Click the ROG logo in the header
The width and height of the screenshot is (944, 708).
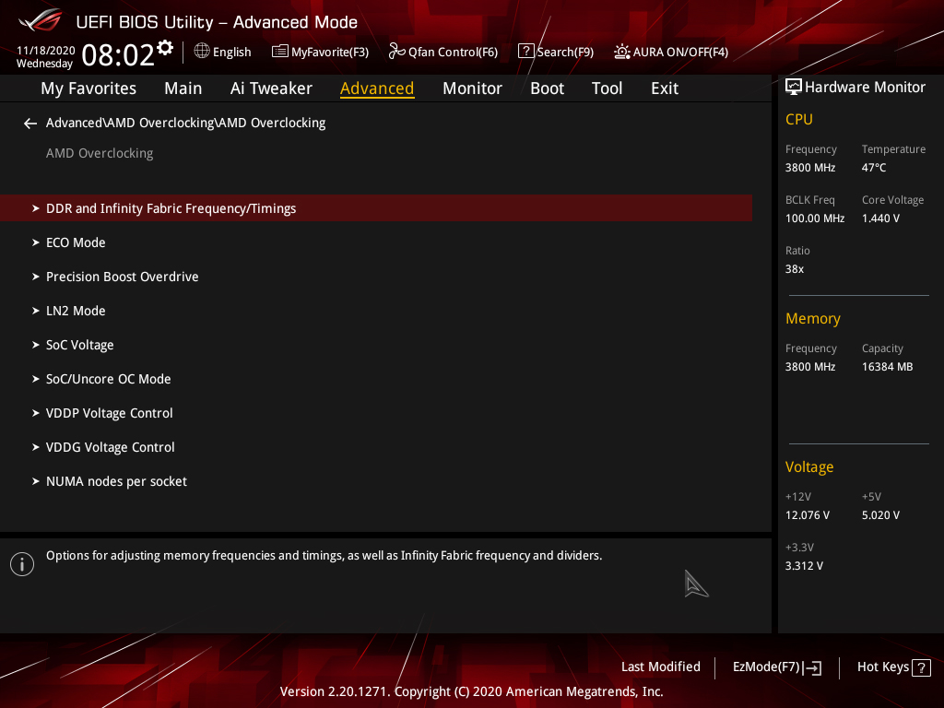coord(39,18)
